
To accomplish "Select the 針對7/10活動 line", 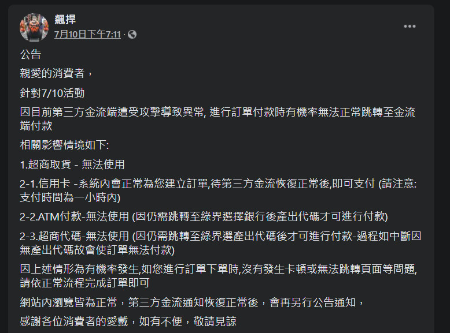I will click(x=53, y=92).
